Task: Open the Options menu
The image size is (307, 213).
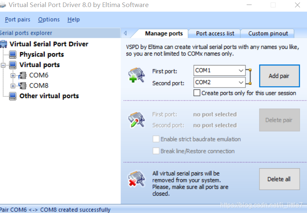Action: point(49,19)
